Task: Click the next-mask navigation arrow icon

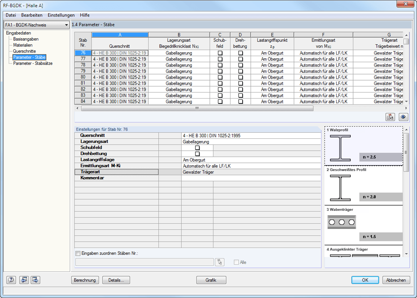Action: [x=35, y=280]
